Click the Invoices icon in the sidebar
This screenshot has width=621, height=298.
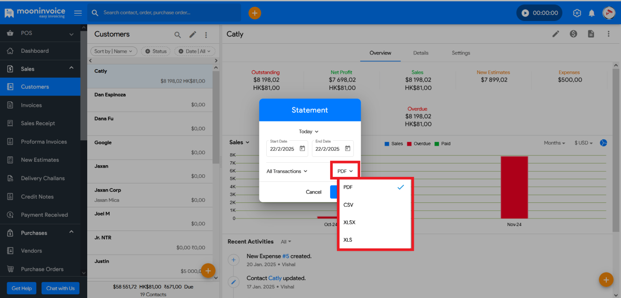10,105
